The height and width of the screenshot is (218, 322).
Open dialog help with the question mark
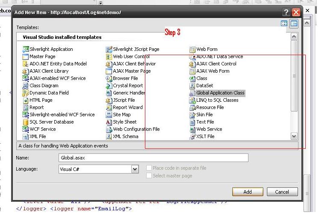[286, 12]
